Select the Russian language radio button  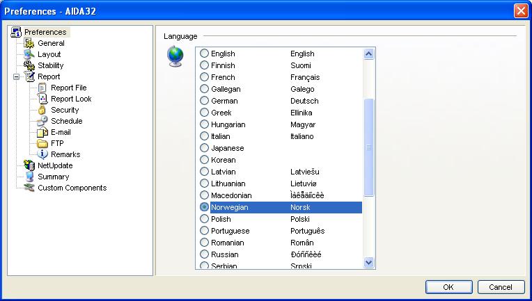pyautogui.click(x=204, y=254)
